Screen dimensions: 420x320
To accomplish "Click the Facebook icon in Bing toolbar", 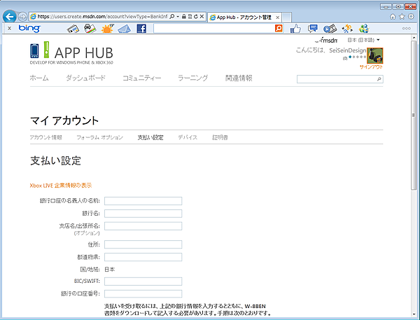I will tap(141, 29).
